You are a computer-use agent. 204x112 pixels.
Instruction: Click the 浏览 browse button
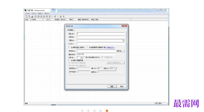pos(120,51)
